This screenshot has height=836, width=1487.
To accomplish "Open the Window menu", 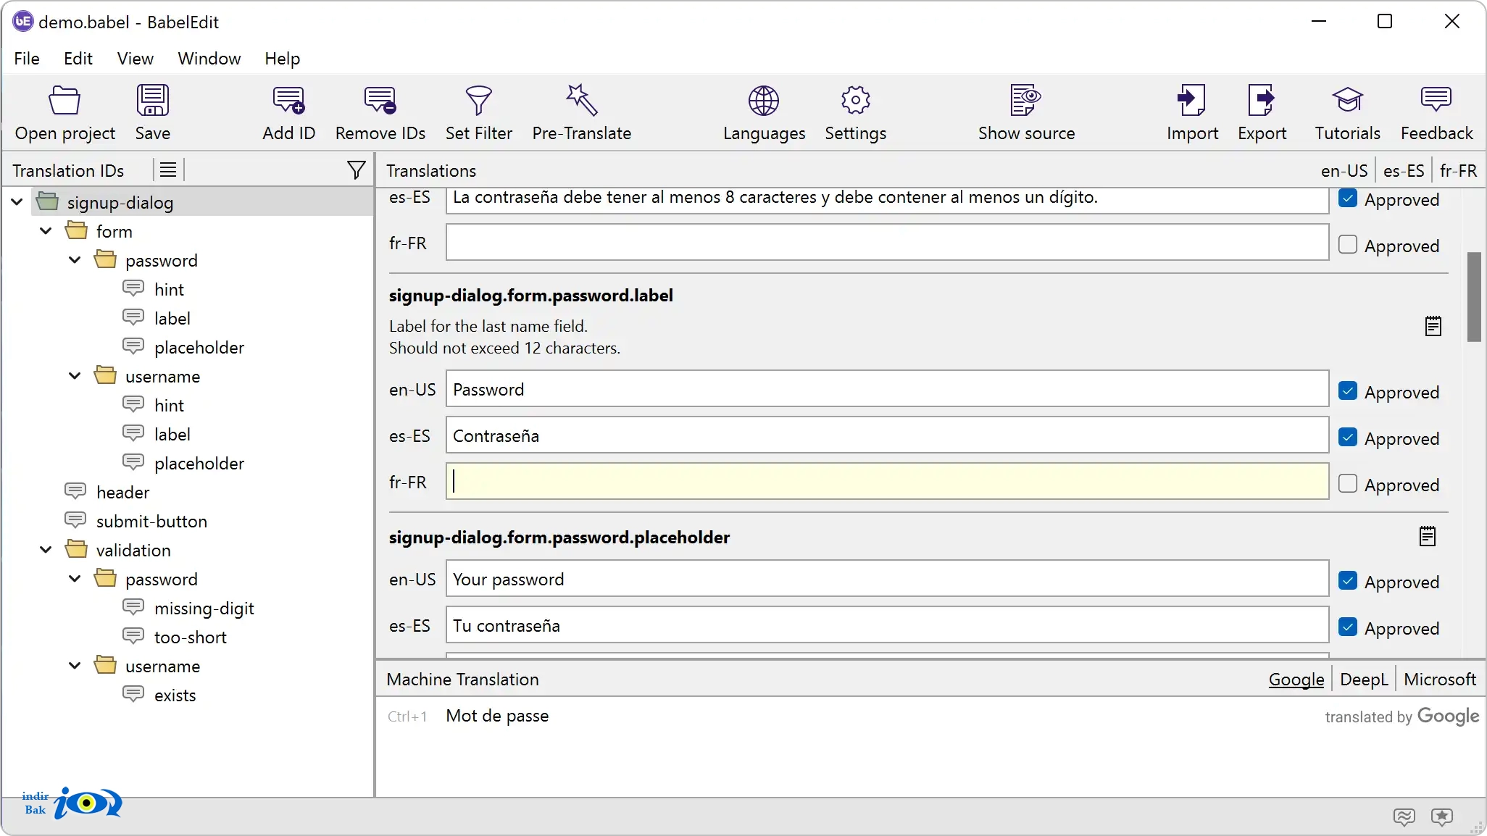I will (209, 59).
